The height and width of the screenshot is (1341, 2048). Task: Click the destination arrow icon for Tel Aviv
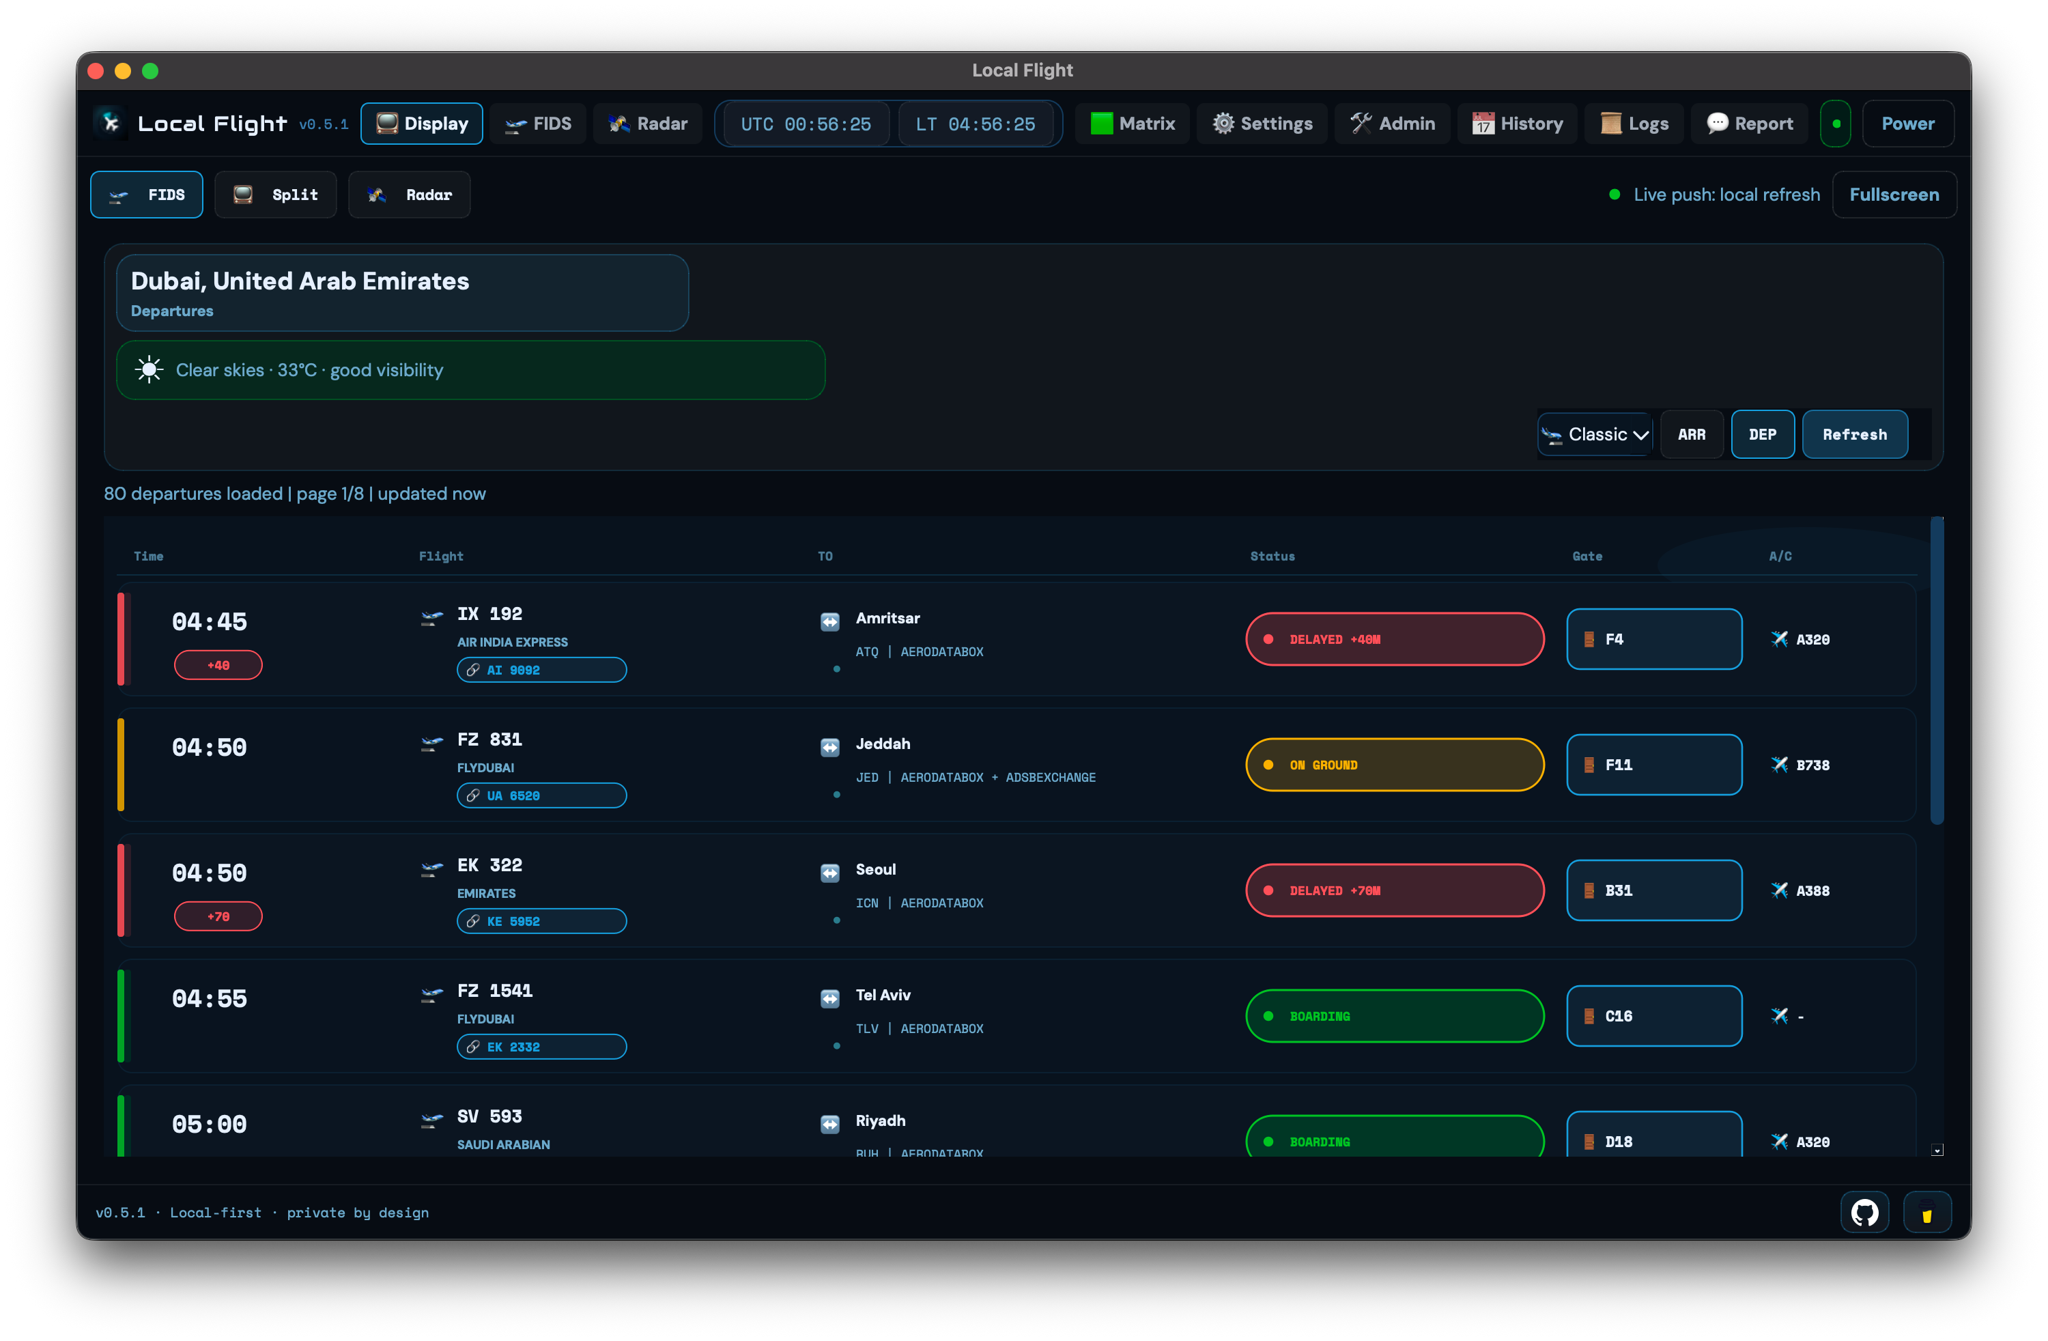point(829,998)
